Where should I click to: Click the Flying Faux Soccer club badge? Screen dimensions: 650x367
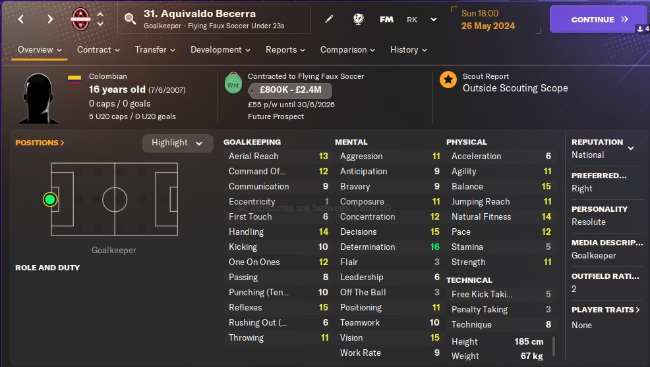pyautogui.click(x=80, y=19)
